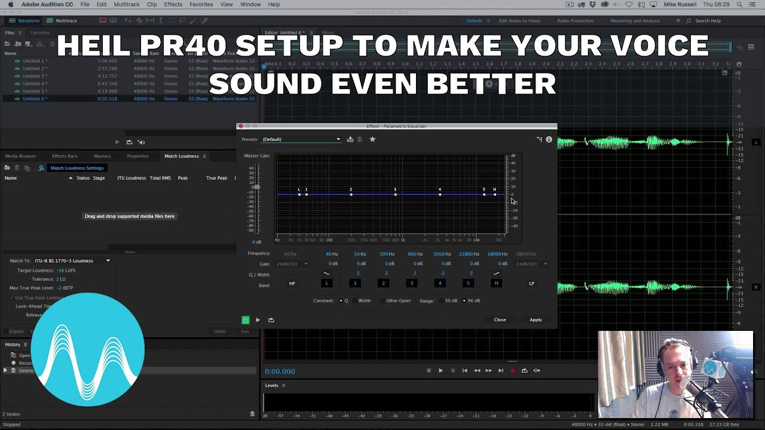Click the Rewind transport button

(476, 371)
